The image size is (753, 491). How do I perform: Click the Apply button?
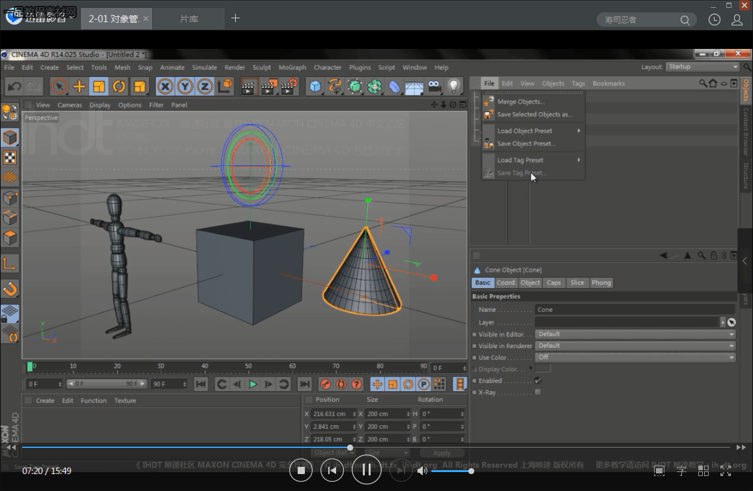tap(442, 453)
